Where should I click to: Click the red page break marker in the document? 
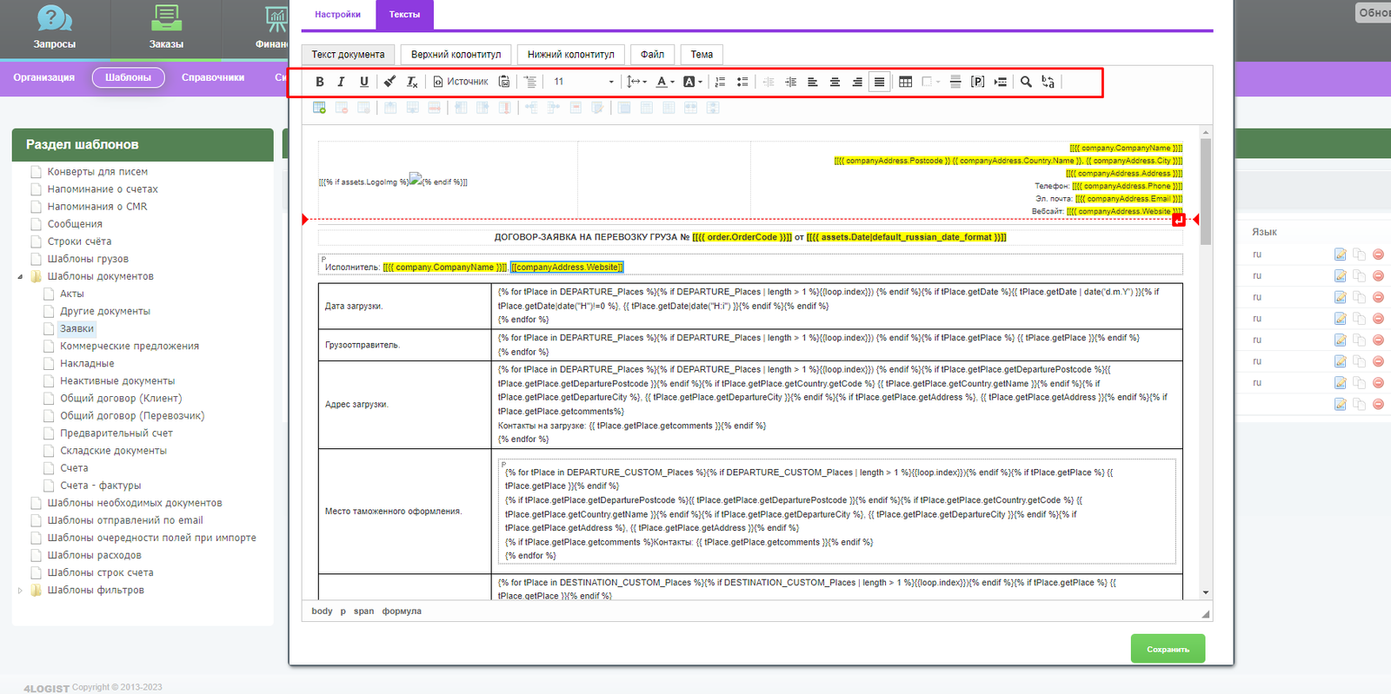pos(1178,220)
